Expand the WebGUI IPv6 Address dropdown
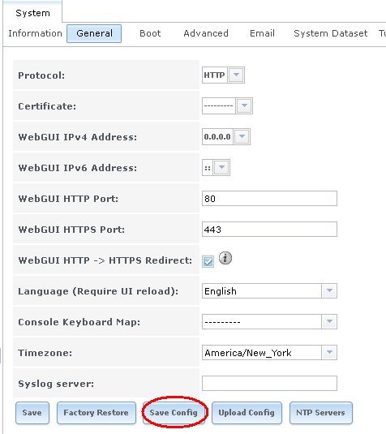Image resolution: width=386 pixels, height=434 pixels. click(221, 167)
